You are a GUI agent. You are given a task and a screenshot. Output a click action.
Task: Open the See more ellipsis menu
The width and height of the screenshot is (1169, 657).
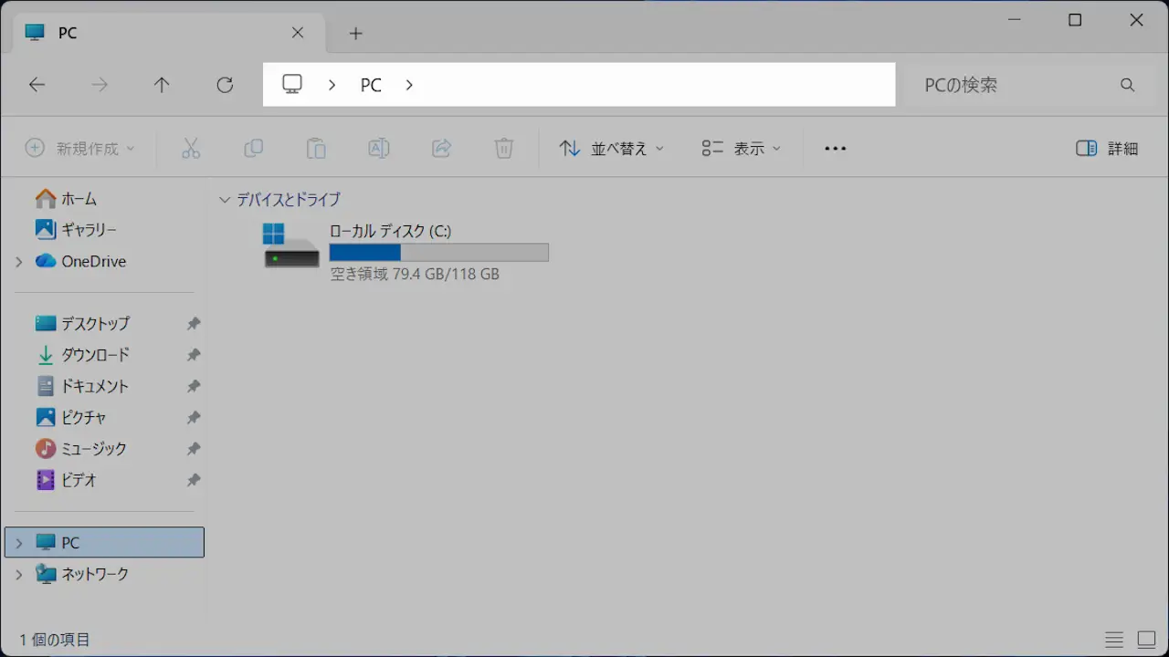[835, 149]
